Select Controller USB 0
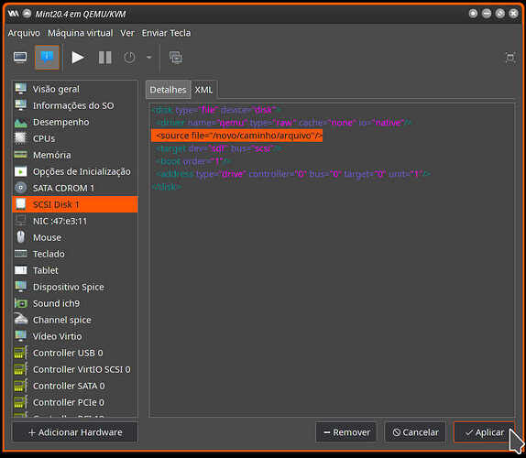Screen dimensions: 526x458 tap(75, 353)
